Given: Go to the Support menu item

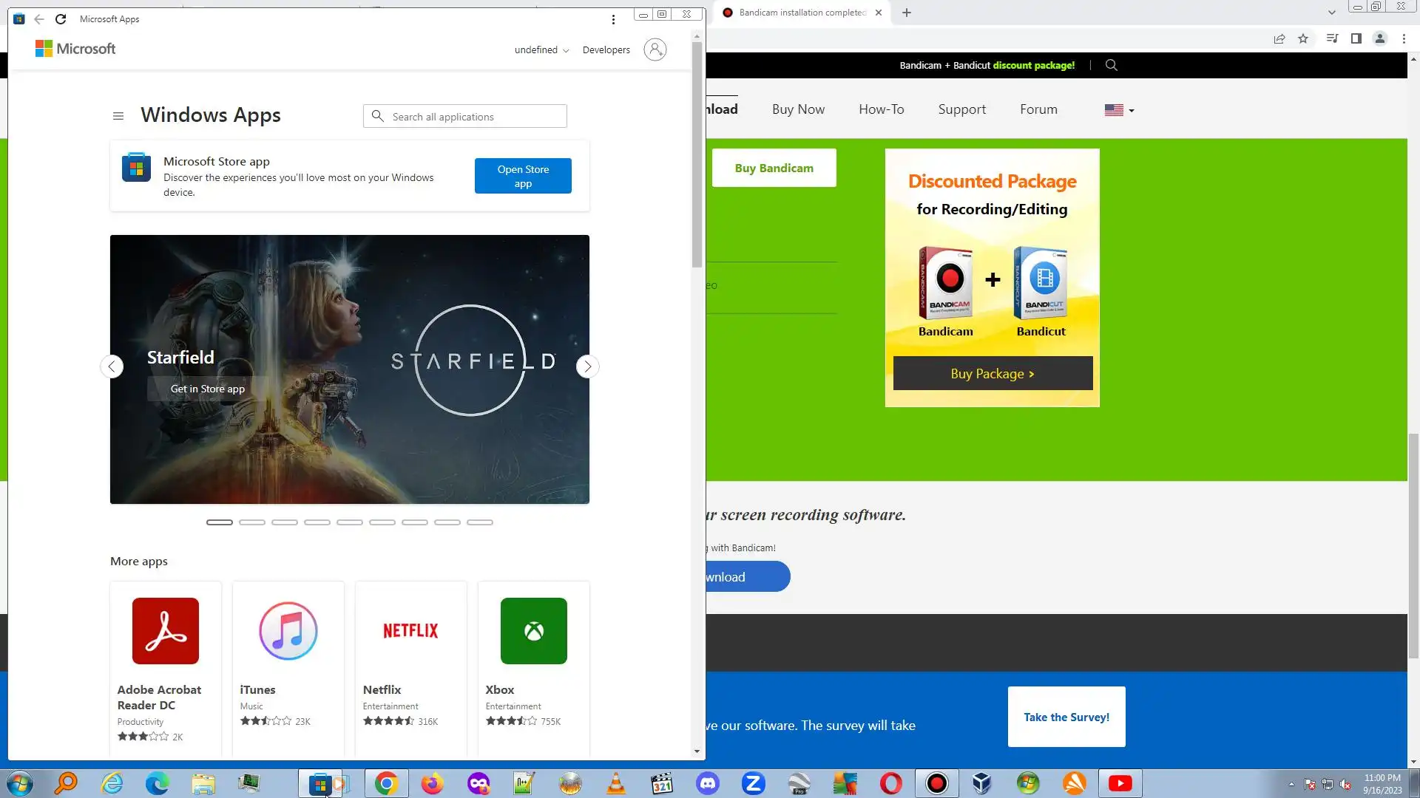Looking at the screenshot, I should click(961, 109).
